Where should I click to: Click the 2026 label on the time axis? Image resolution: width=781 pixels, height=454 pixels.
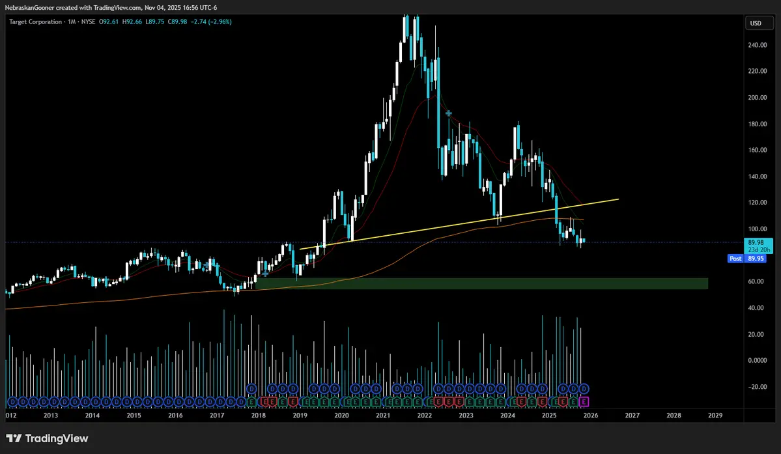pos(590,415)
